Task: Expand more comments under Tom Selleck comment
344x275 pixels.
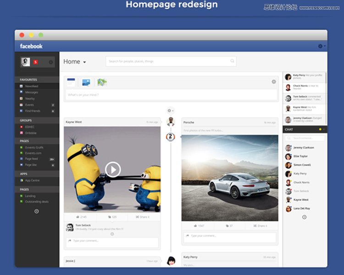Action: 112,234
